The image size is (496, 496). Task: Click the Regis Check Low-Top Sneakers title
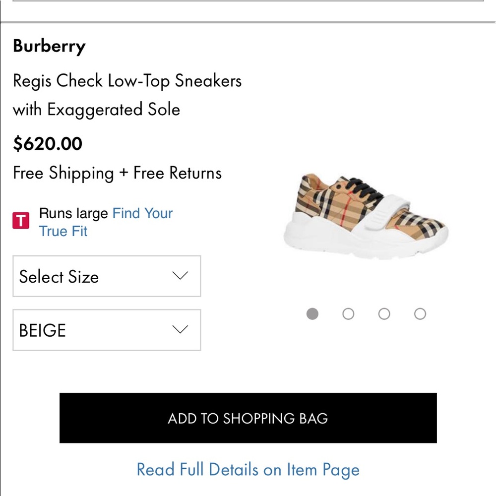127,81
